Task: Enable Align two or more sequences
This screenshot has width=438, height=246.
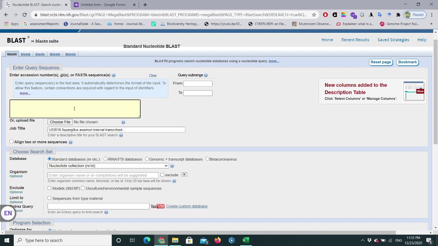Action: (x=12, y=142)
